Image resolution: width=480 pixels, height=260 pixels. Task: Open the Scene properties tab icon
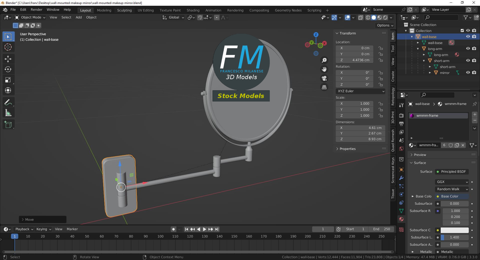401,140
